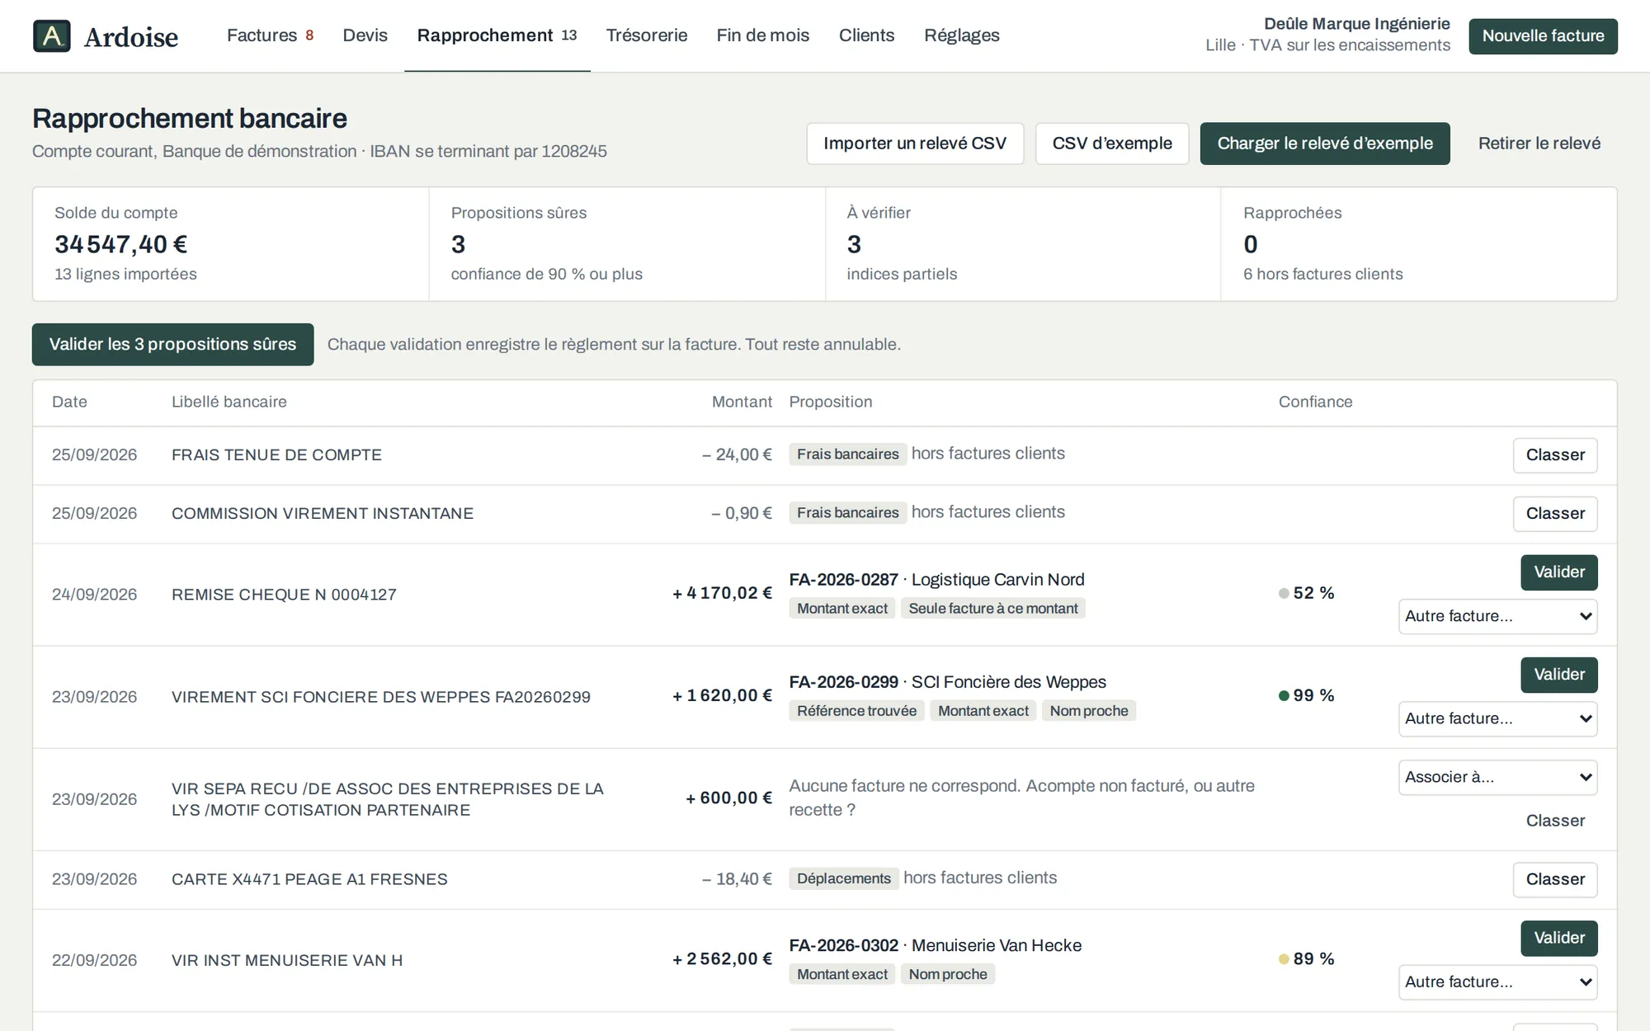Image resolution: width=1650 pixels, height=1031 pixels.
Task: Classer the 600,00 € VIR SEPA line
Action: click(1555, 821)
